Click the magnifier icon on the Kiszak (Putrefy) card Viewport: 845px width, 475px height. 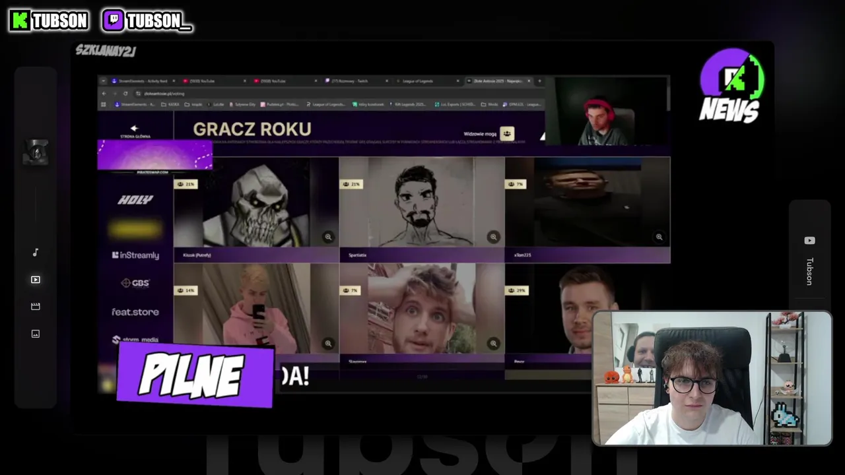pos(328,237)
